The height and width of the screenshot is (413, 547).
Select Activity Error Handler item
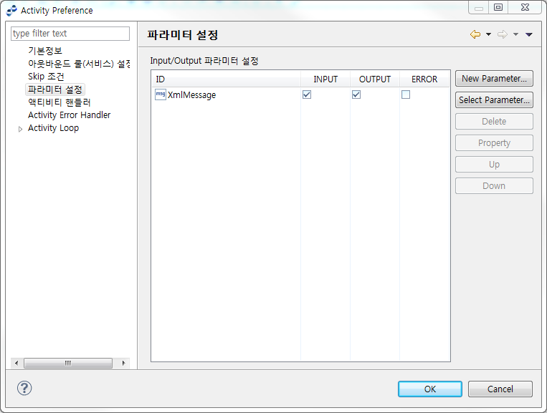(69, 115)
